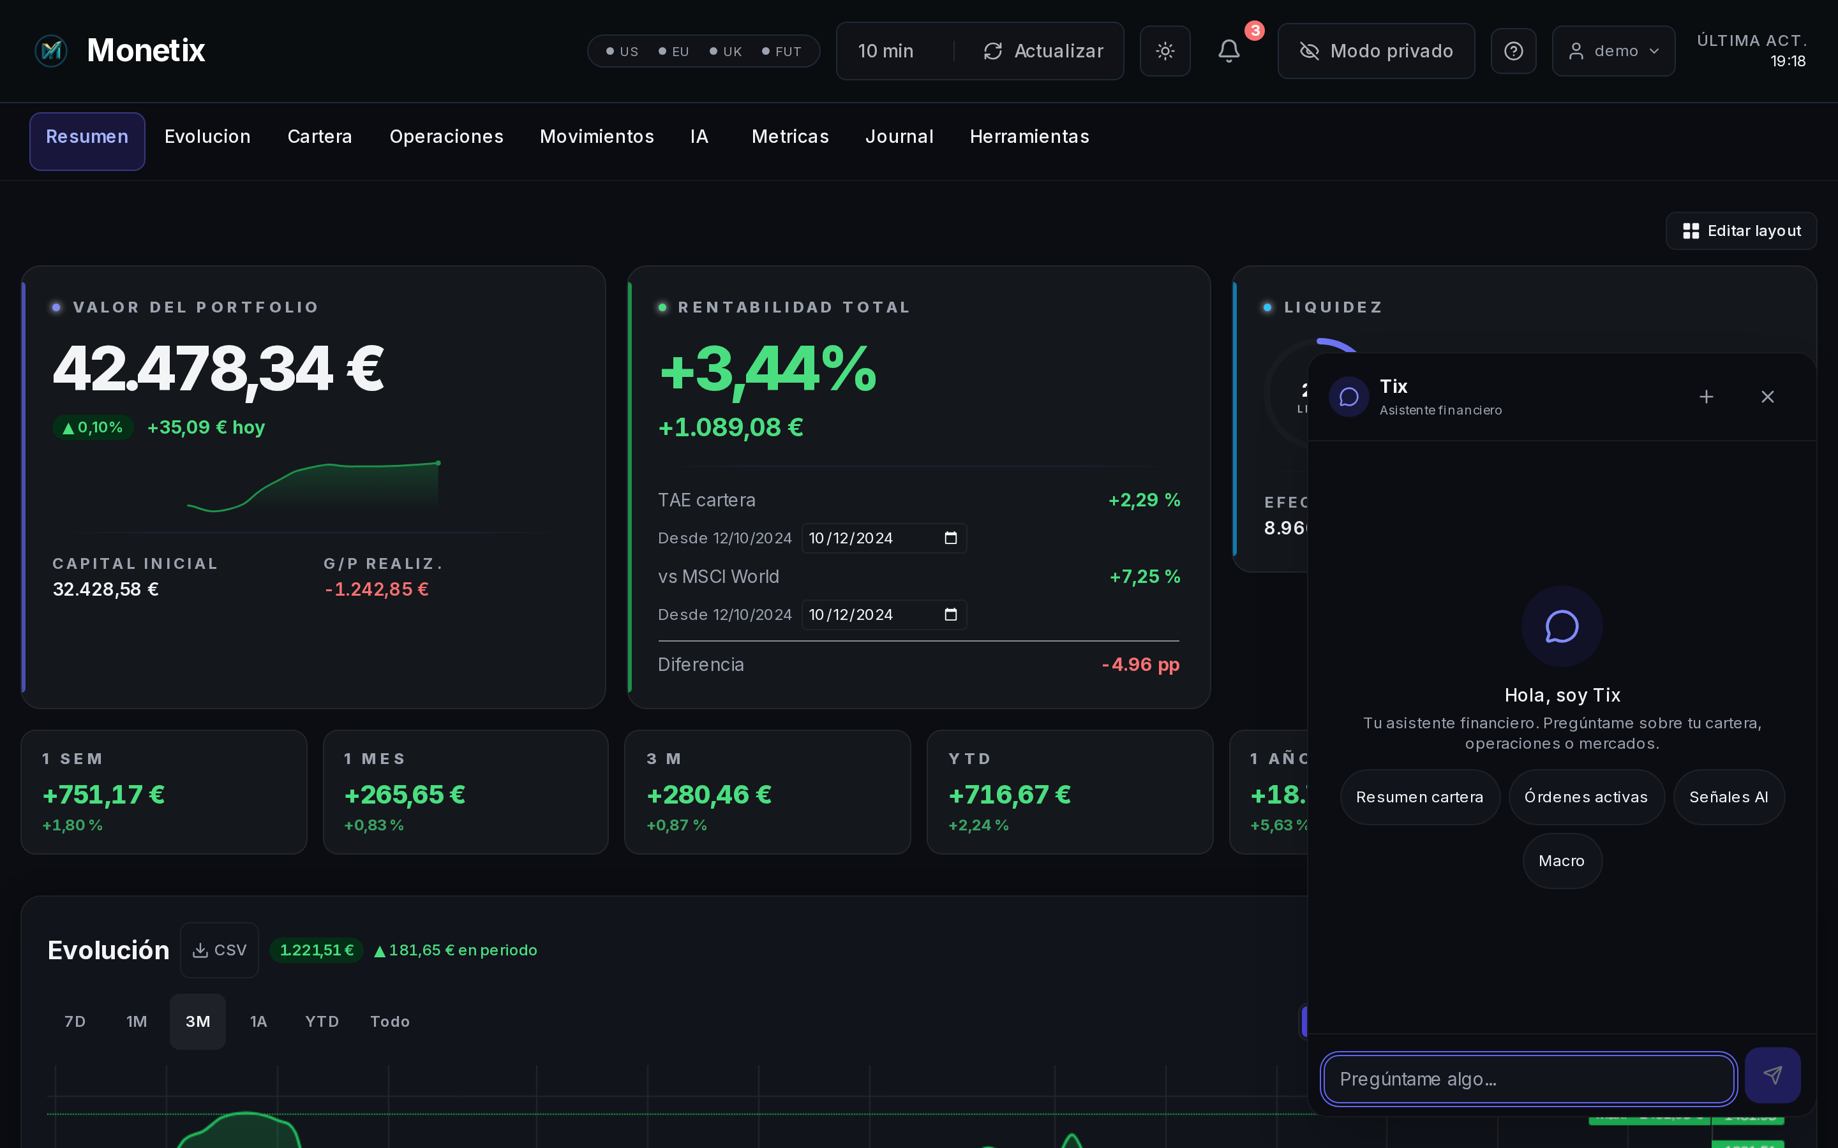This screenshot has width=1838, height=1148.
Task: Download evolution data as CSV
Action: pos(220,950)
